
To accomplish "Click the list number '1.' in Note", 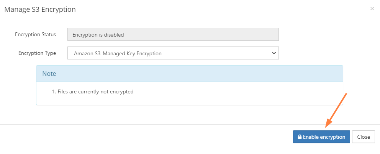I will click(54, 92).
